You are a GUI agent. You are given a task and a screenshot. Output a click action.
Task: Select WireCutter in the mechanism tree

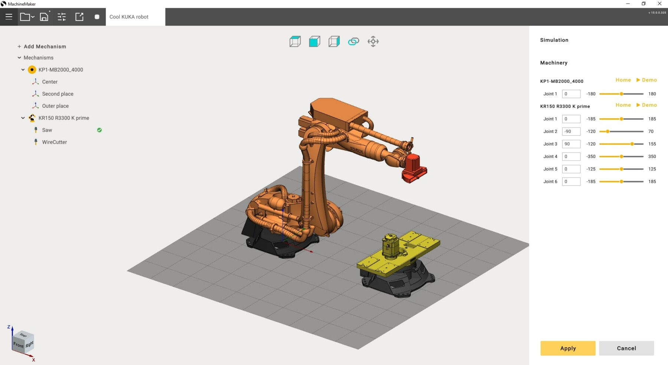(x=55, y=142)
